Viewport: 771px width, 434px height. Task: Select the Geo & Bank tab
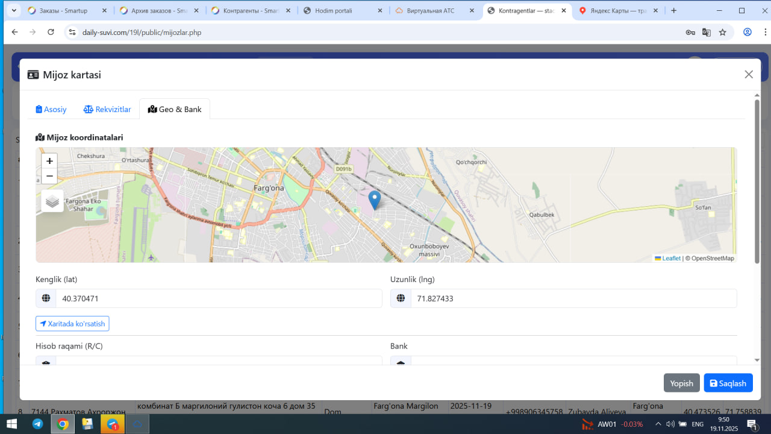[175, 109]
